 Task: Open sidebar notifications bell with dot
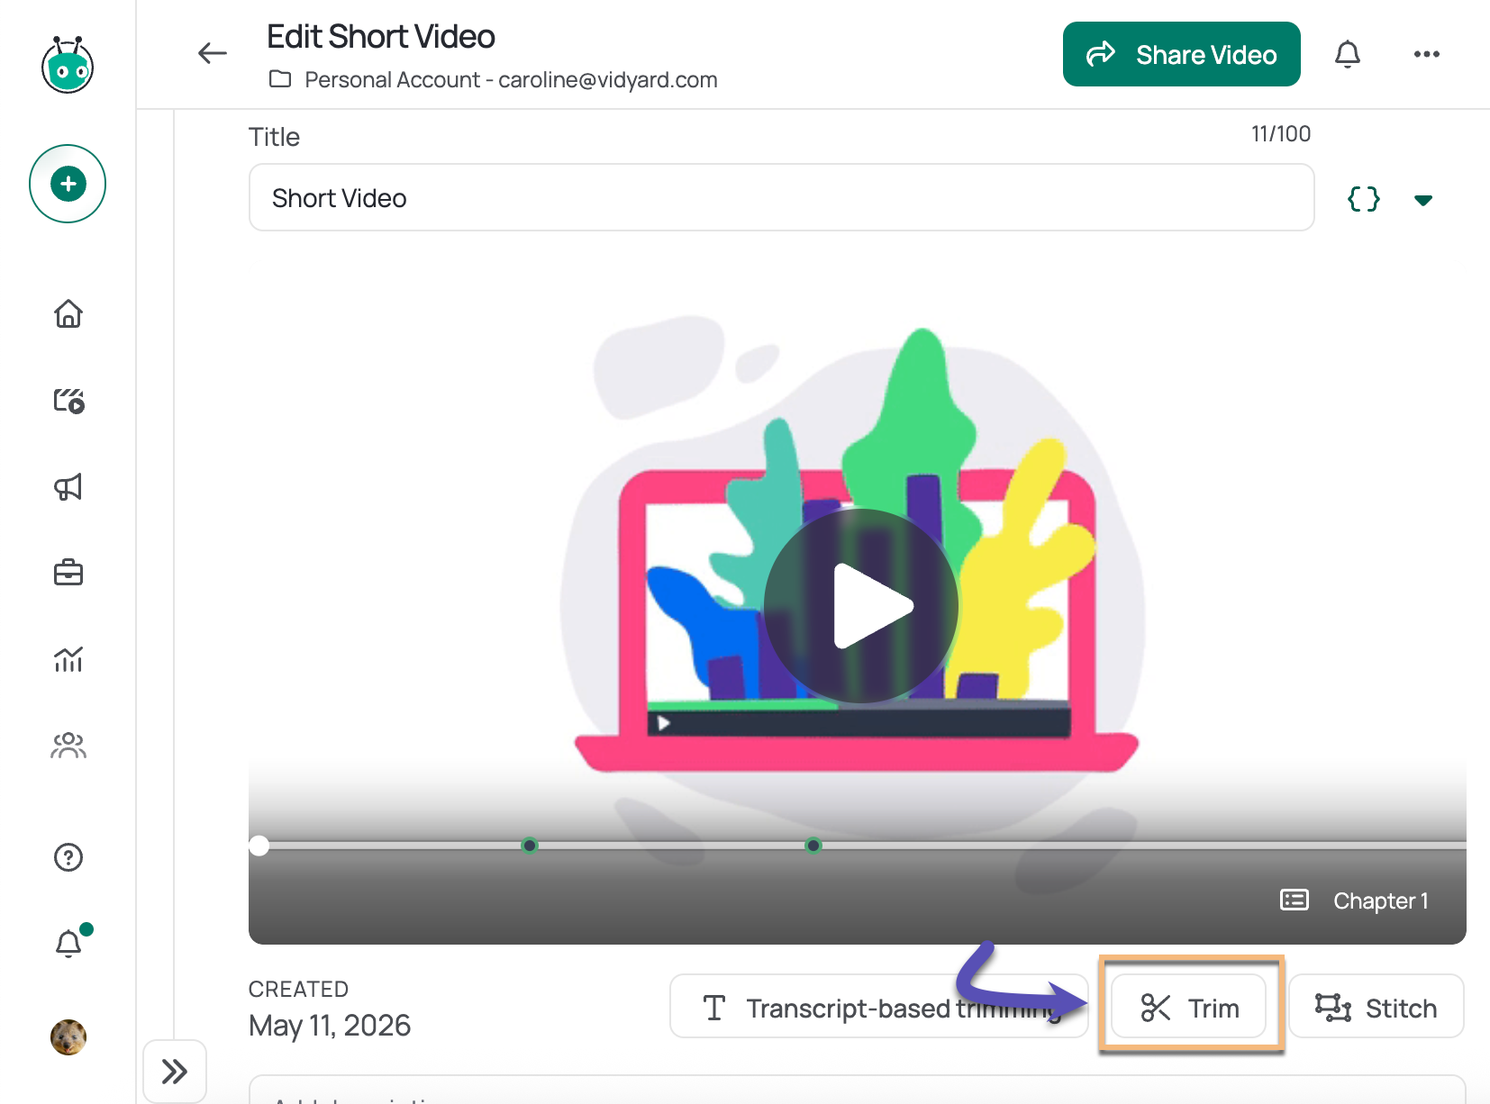[x=69, y=942]
